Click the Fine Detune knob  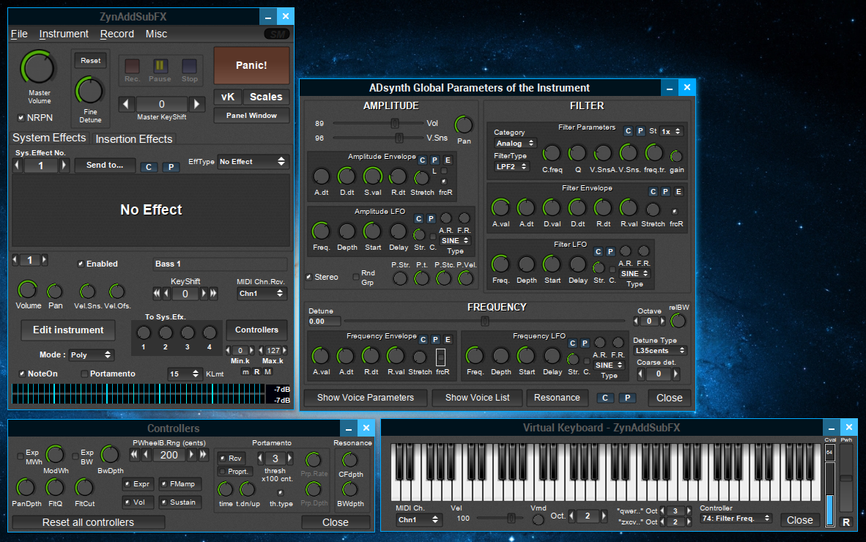pyautogui.click(x=89, y=91)
